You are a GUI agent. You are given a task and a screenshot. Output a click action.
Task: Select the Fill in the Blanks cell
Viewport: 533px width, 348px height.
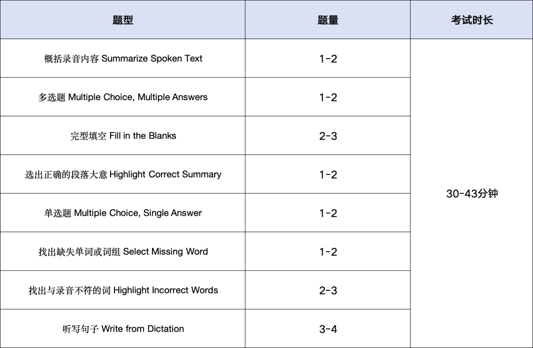pos(123,136)
